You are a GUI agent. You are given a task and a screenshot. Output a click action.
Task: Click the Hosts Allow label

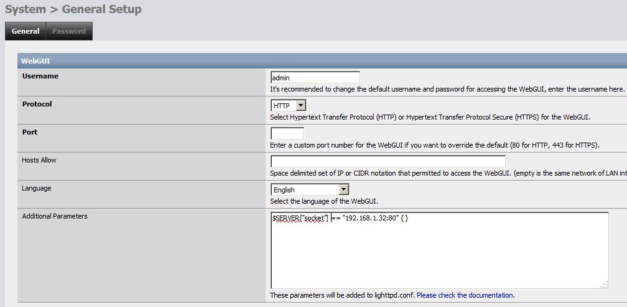[x=39, y=160]
